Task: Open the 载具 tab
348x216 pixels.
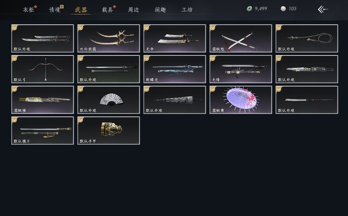Action: 107,10
